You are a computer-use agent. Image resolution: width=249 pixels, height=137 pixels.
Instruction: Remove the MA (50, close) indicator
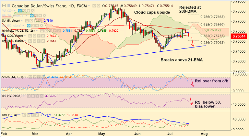(41, 26)
